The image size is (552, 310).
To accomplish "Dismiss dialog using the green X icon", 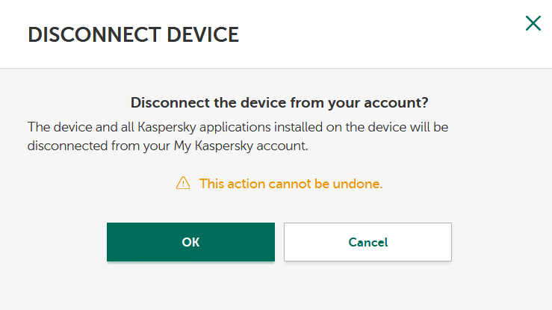I will (533, 23).
